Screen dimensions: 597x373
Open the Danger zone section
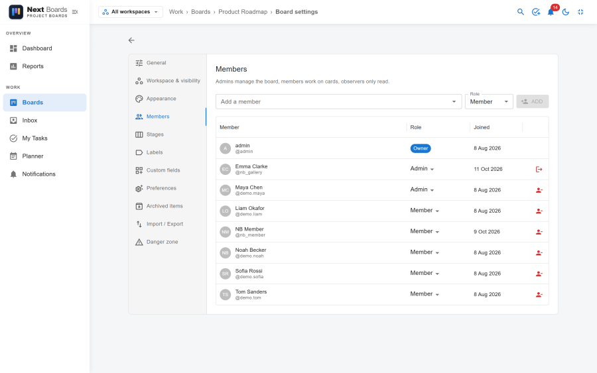pyautogui.click(x=168, y=241)
